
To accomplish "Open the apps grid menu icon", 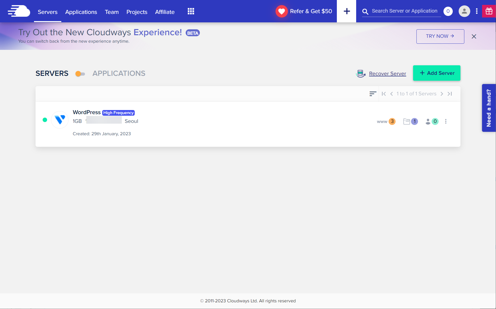I will 191,11.
